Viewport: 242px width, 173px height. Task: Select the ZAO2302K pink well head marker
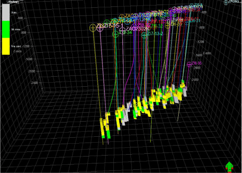[x=123, y=30]
